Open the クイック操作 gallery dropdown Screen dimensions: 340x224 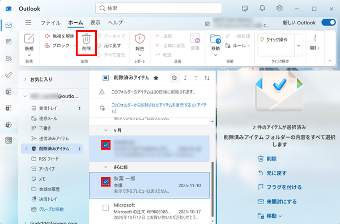[x=299, y=45]
